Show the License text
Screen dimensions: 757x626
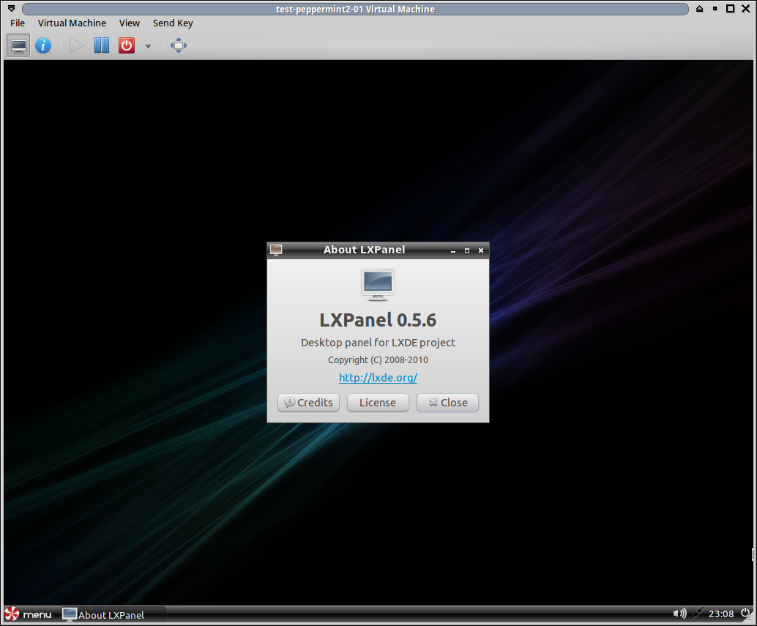pos(378,403)
